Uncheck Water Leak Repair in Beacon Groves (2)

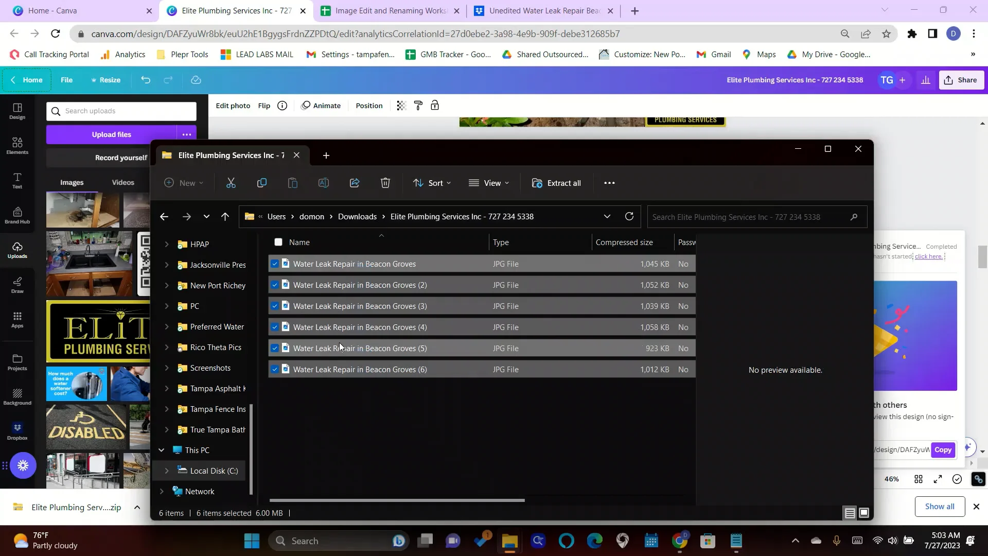(275, 285)
